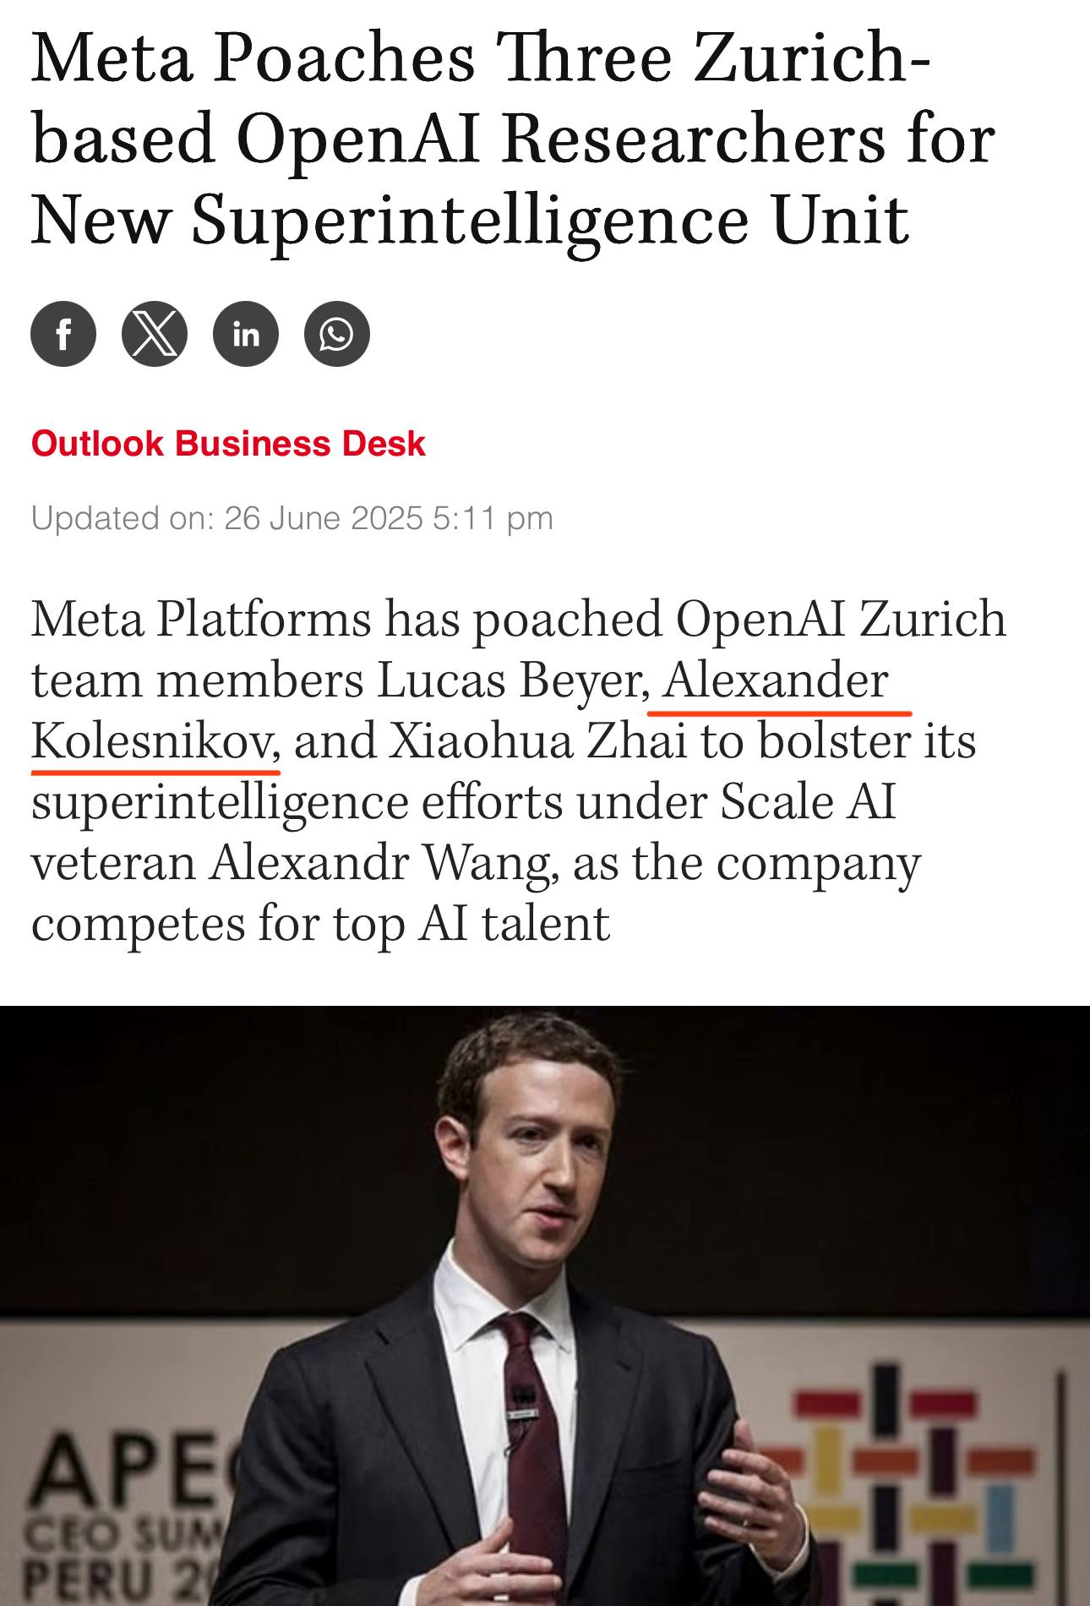Click the name Xiaohua Zhai in the summary
The image size is (1090, 1606).
[x=537, y=741]
